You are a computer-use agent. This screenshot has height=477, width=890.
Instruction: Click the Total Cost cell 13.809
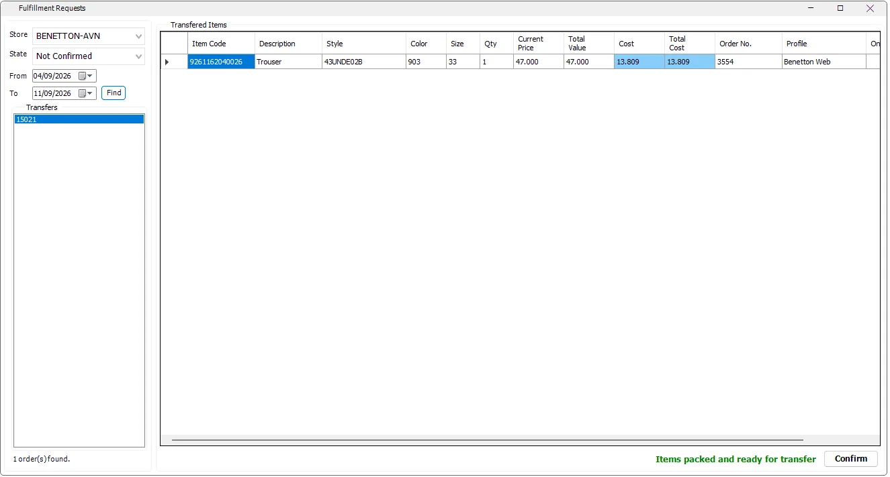coord(690,62)
